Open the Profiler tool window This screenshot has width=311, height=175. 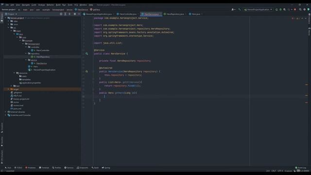pyautogui.click(x=56, y=168)
